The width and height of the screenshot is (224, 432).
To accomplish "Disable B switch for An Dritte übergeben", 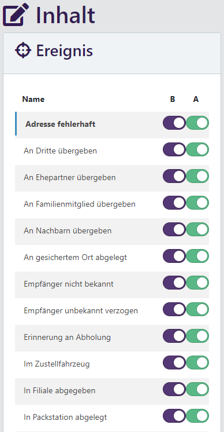I will [174, 149].
